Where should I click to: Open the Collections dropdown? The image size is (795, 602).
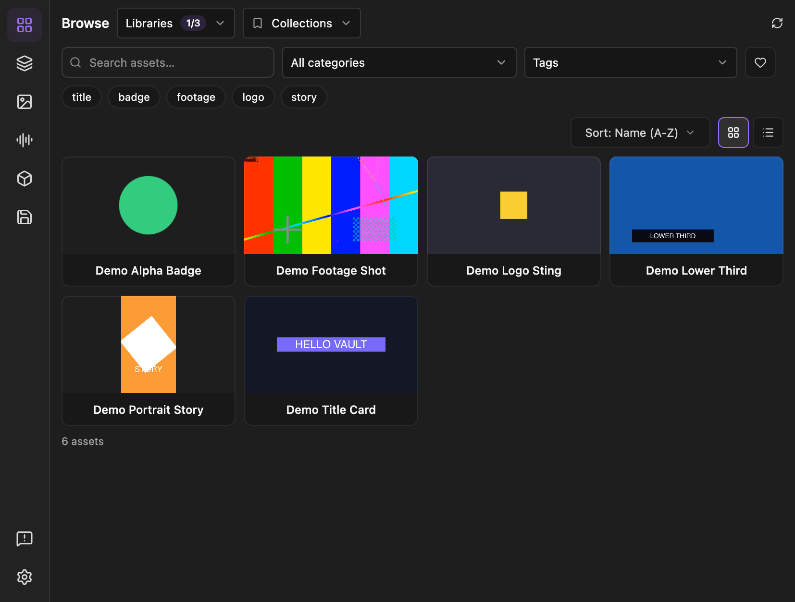pos(302,23)
